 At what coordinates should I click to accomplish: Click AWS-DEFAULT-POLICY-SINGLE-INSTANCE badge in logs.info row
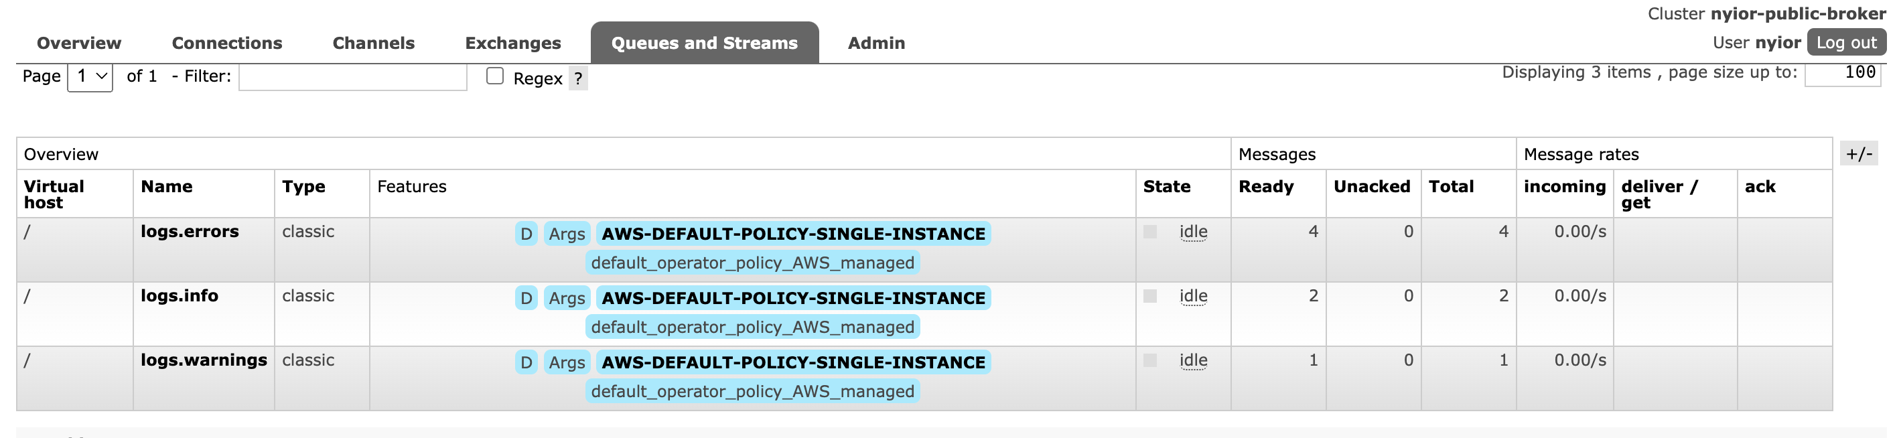pos(793,297)
